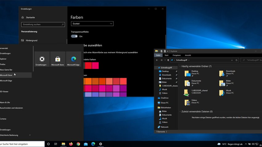Viewport: 262px width, 147px height.
Task: Open Edge from the taskbar
Action: pyautogui.click(x=93, y=144)
